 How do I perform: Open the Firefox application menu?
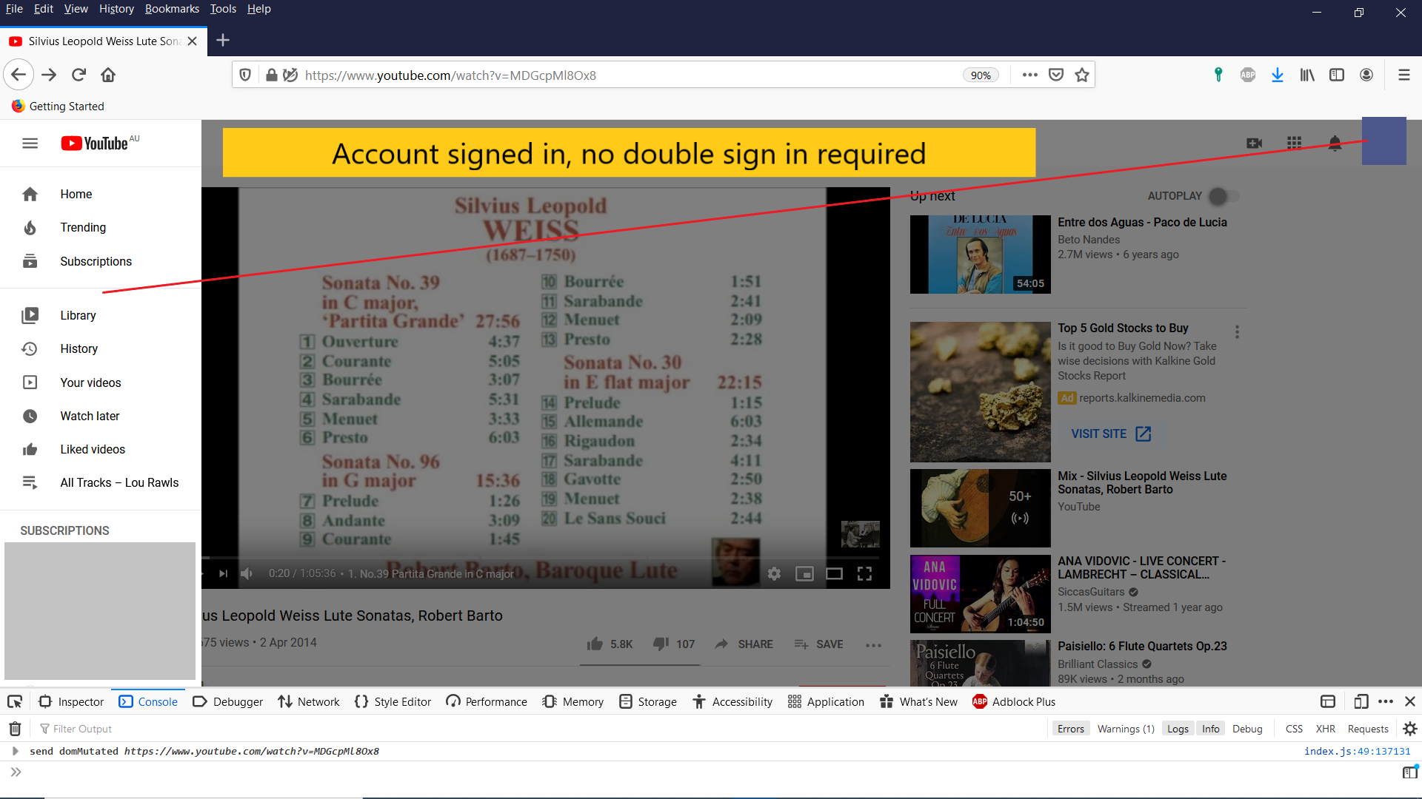1403,75
